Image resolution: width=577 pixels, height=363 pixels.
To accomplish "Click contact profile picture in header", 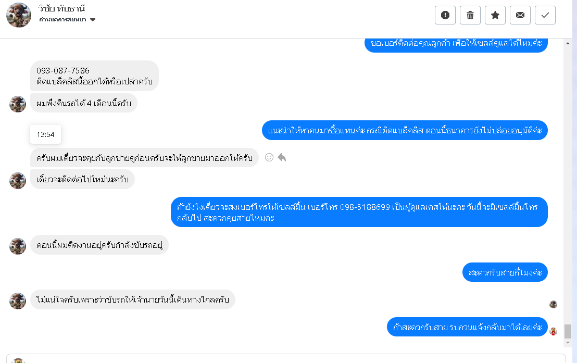I will pos(18,15).
